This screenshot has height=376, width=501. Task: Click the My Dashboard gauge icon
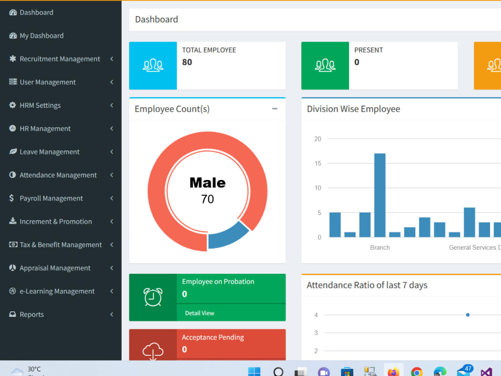click(x=13, y=36)
